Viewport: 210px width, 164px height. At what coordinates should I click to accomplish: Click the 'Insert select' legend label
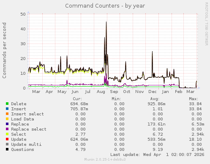[x=27, y=114]
